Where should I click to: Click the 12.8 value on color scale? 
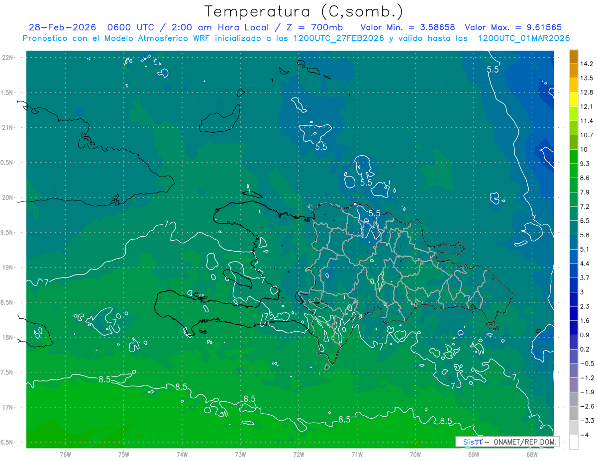(587, 92)
